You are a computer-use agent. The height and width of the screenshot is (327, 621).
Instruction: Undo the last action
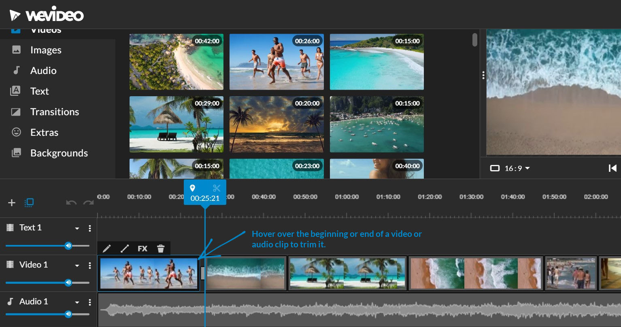coord(71,203)
